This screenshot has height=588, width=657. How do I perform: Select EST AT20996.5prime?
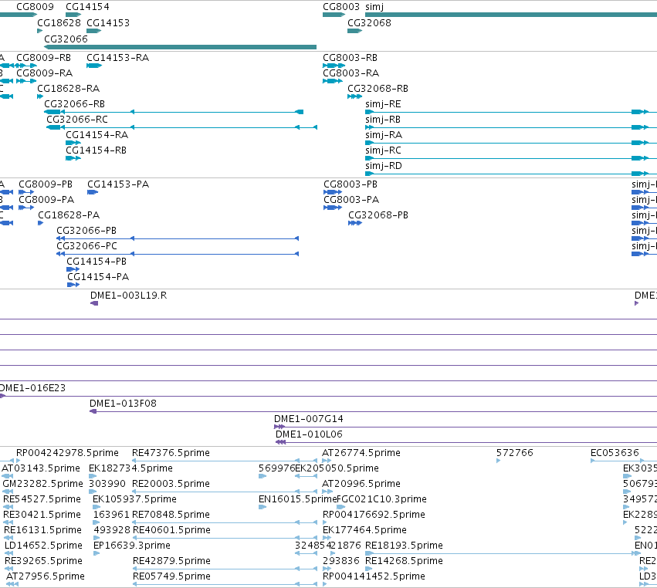[361, 484]
